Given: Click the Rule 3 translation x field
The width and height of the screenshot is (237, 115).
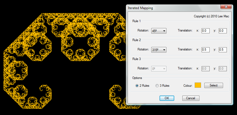Looking at the screenshot, I should (205, 69).
